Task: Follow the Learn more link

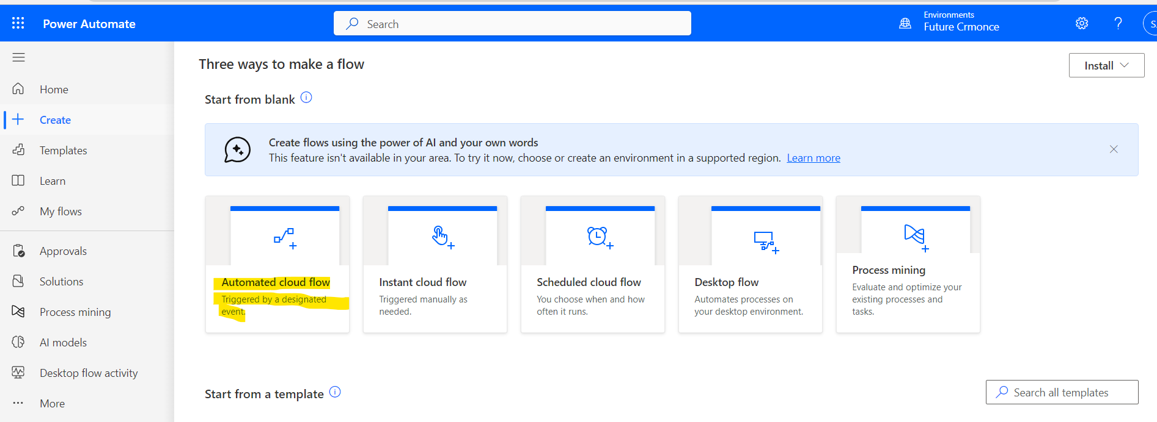Action: (x=814, y=158)
